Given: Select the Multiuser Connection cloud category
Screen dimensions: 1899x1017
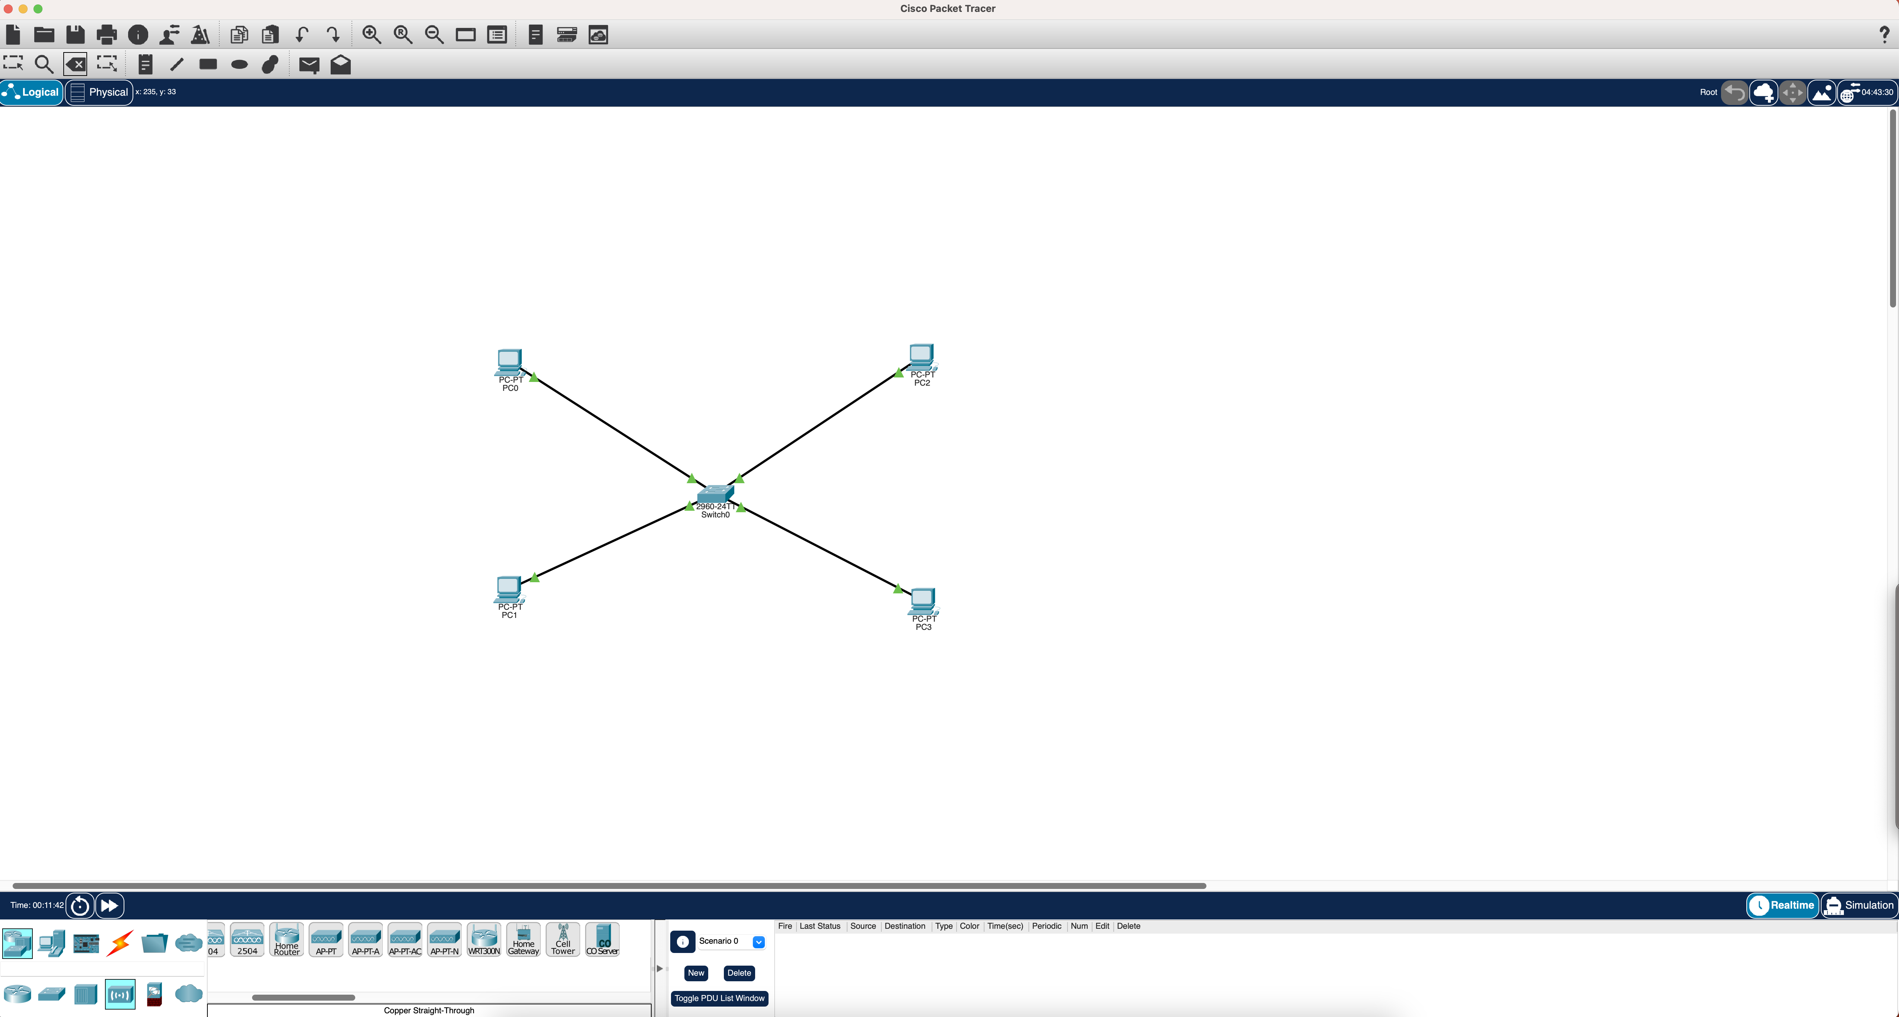Looking at the screenshot, I should click(189, 943).
